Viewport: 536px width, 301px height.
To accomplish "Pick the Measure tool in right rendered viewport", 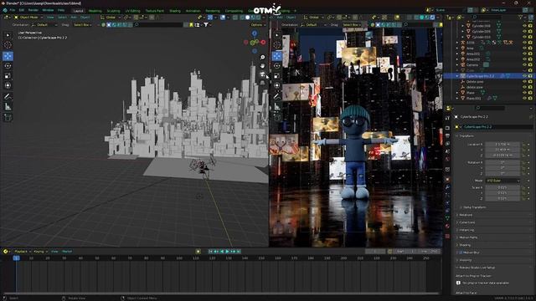I will pos(277,107).
